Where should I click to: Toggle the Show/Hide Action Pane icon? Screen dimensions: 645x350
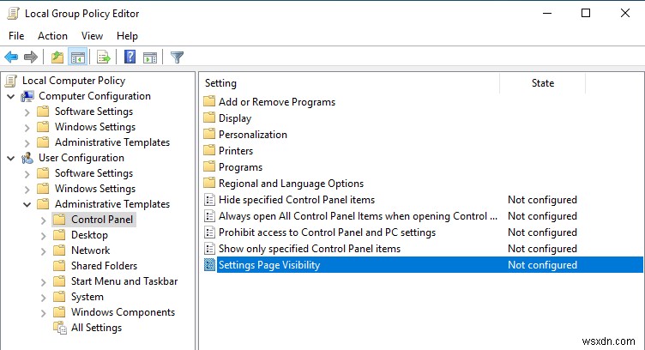(150, 57)
